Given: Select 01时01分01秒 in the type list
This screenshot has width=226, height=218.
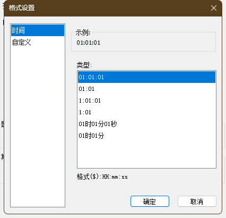Looking at the screenshot, I should tap(146, 124).
